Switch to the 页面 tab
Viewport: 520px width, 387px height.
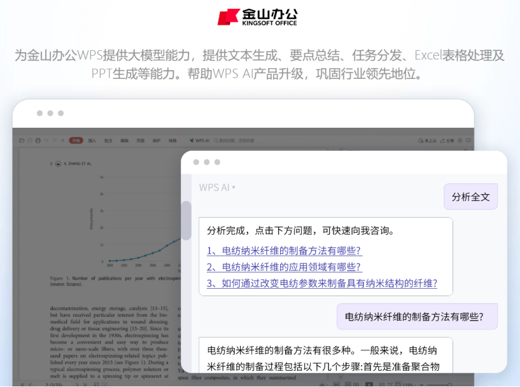(140, 141)
